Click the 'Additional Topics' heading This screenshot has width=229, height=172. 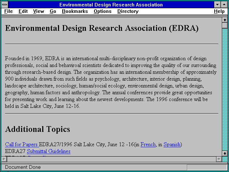pos(38,129)
